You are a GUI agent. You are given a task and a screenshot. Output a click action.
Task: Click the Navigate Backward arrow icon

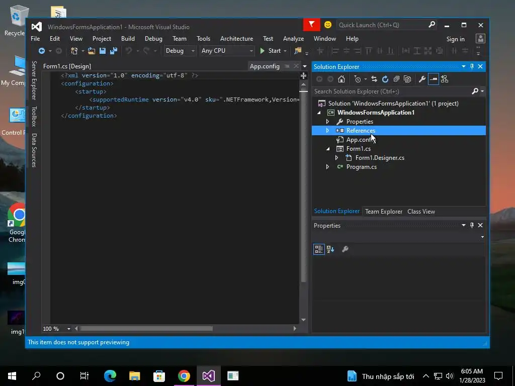click(x=42, y=51)
